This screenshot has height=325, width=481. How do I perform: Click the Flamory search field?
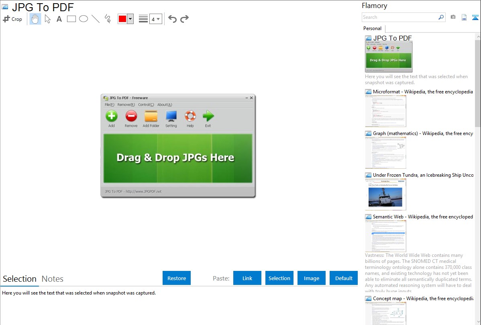click(x=399, y=17)
